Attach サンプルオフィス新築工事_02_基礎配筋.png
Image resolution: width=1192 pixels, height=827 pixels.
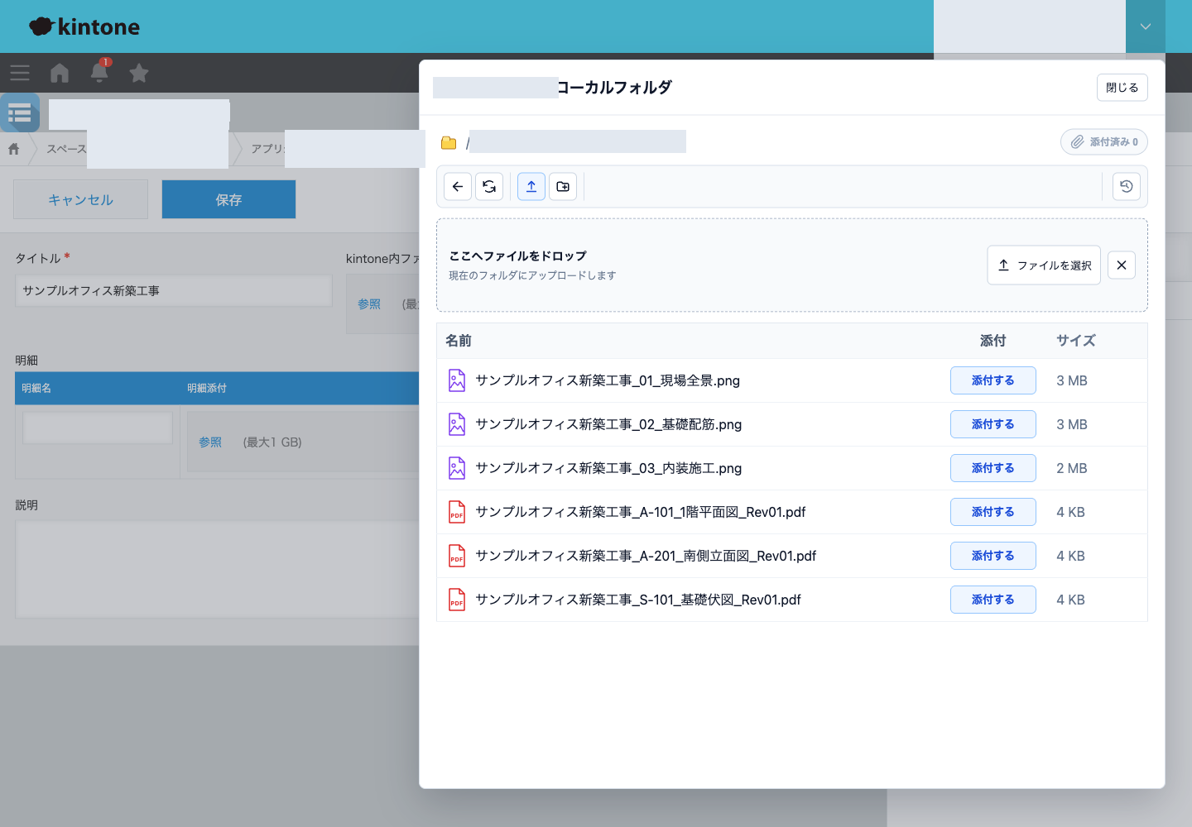coord(993,424)
